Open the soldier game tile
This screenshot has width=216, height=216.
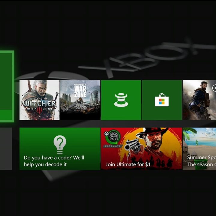pos(199,100)
